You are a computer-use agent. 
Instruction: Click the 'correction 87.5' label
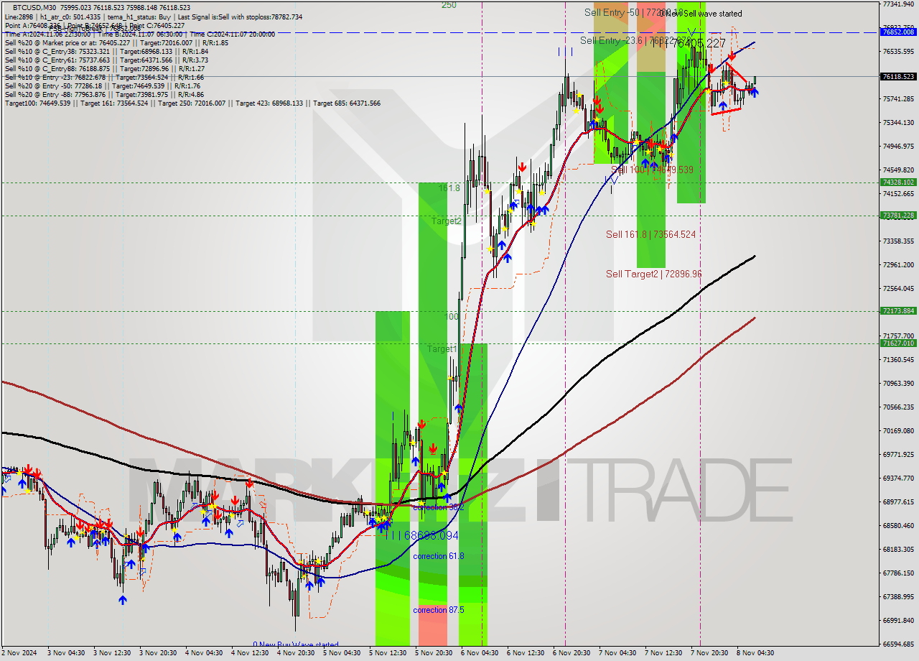click(x=438, y=610)
